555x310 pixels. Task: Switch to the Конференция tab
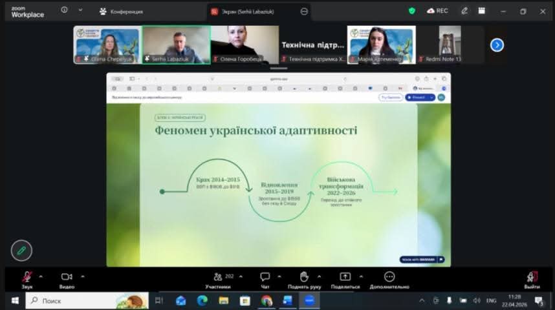click(x=122, y=11)
